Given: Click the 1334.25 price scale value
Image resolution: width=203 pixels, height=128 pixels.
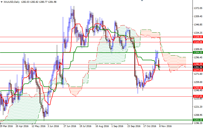Looking at the screenshot, I should 198,33.
